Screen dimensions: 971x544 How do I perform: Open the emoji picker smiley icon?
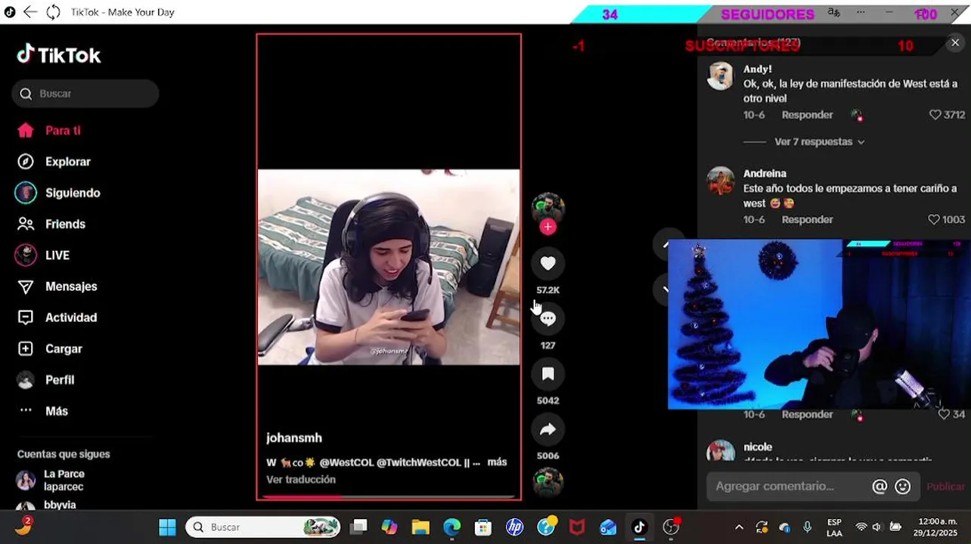[902, 487]
